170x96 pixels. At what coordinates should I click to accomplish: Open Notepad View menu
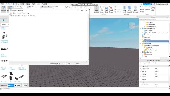pyautogui.click(x=24, y=13)
